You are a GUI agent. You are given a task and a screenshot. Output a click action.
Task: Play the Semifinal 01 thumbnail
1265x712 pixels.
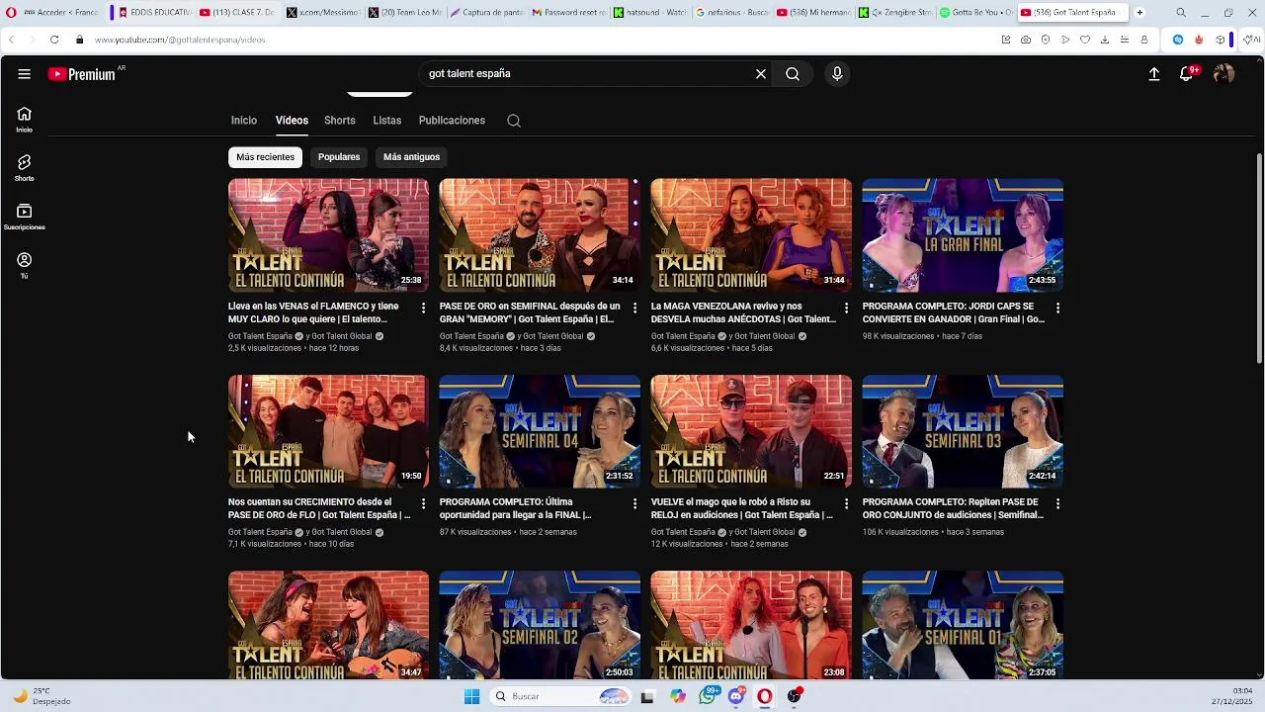coord(963,625)
